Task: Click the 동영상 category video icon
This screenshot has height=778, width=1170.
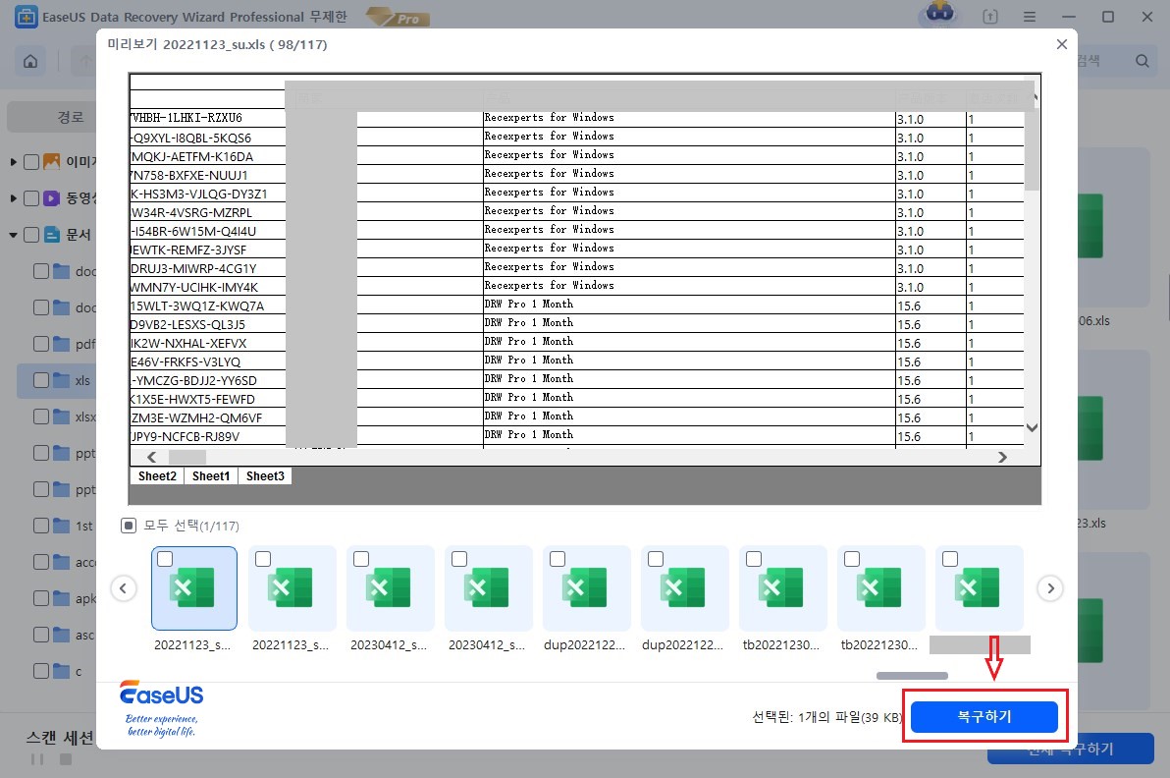Action: 51,197
